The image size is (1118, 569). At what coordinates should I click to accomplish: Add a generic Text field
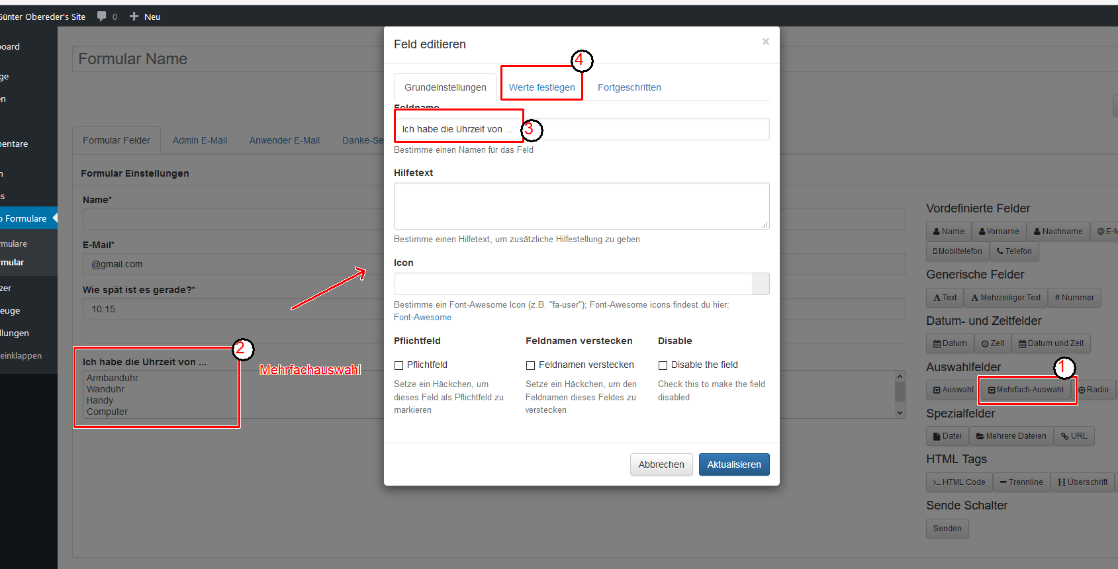coord(945,298)
